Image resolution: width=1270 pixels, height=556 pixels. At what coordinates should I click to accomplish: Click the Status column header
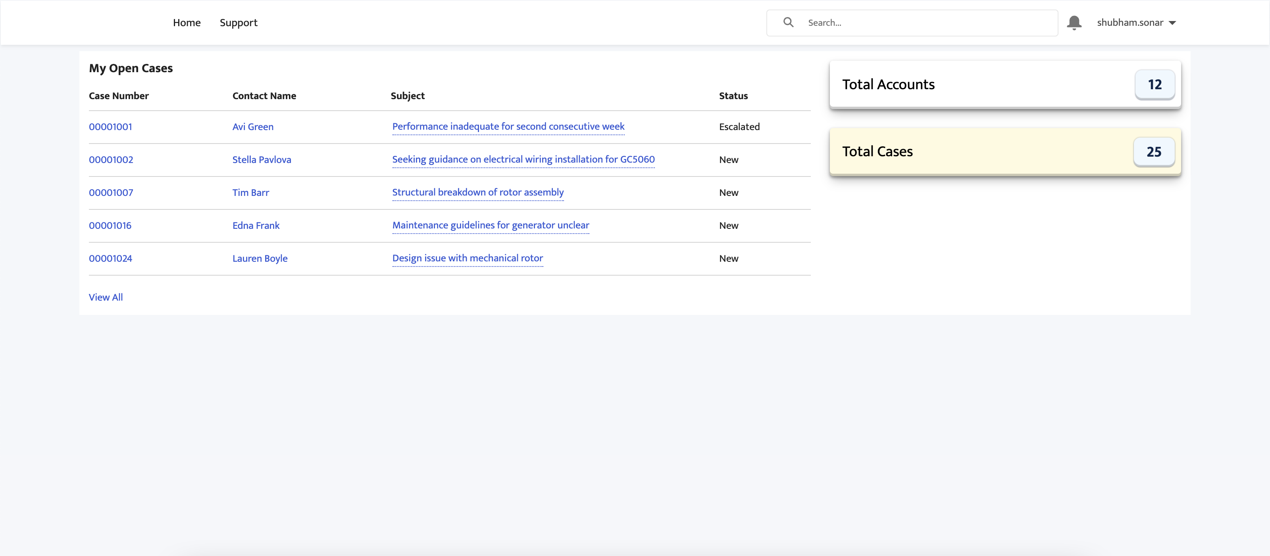coord(733,96)
